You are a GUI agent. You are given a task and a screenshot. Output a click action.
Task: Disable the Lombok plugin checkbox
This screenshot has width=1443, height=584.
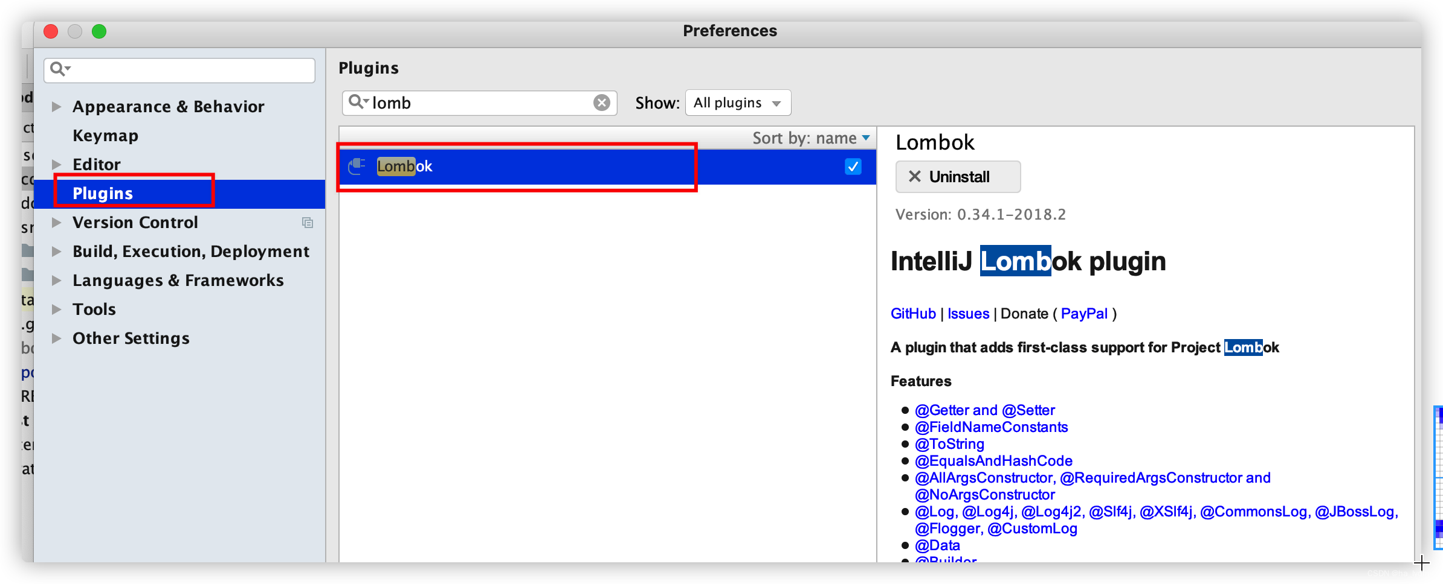point(853,167)
